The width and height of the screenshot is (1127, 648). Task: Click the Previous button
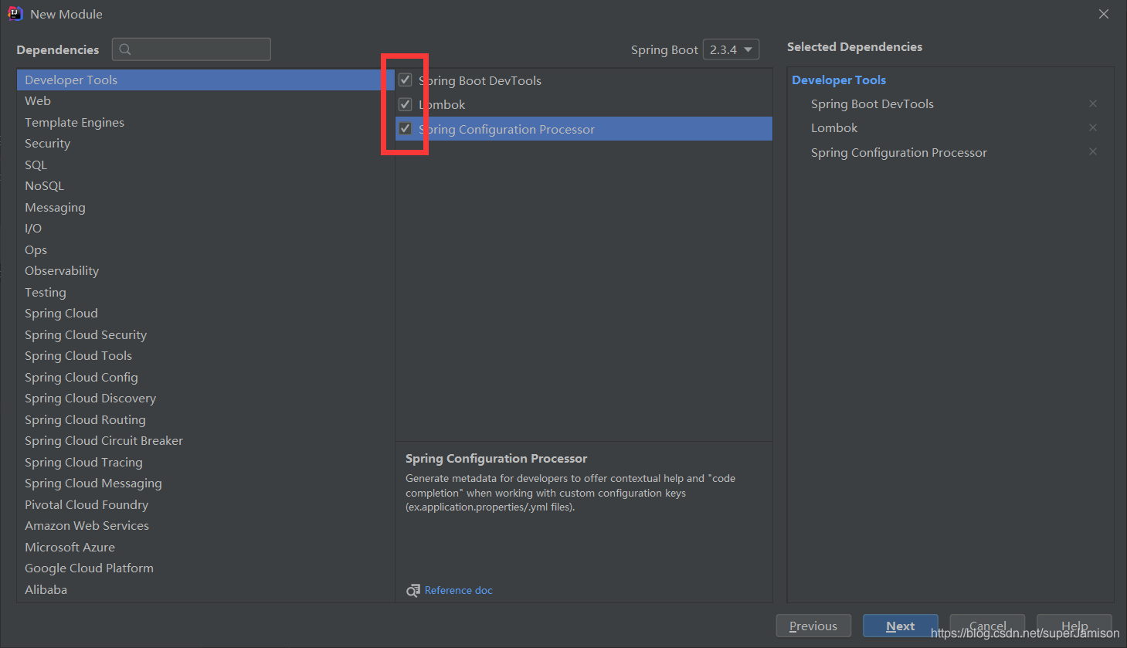pyautogui.click(x=813, y=626)
